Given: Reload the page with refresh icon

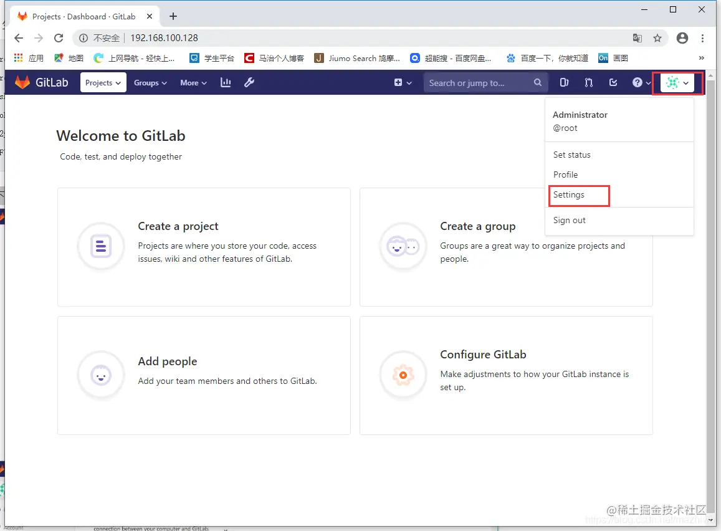Looking at the screenshot, I should pyautogui.click(x=59, y=38).
